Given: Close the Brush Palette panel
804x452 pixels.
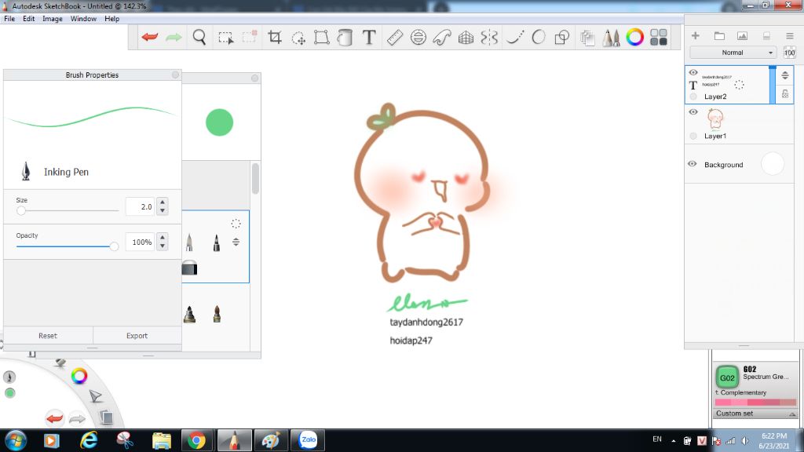Looking at the screenshot, I should pos(255,78).
